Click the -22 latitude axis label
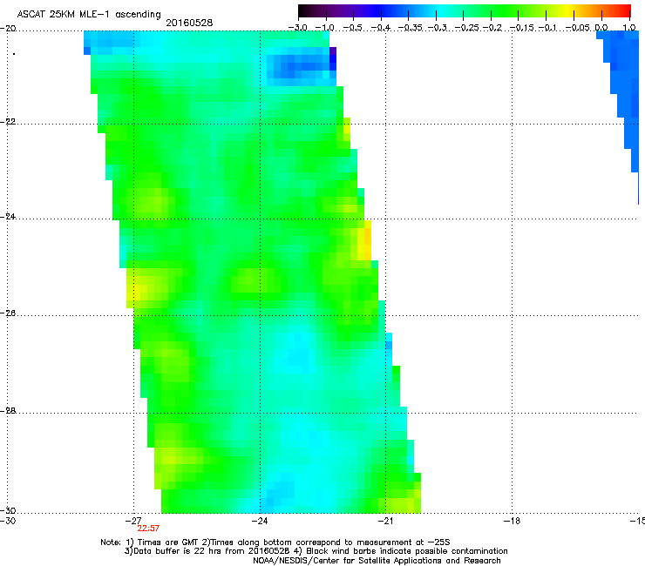645x566 pixels. click(x=8, y=122)
